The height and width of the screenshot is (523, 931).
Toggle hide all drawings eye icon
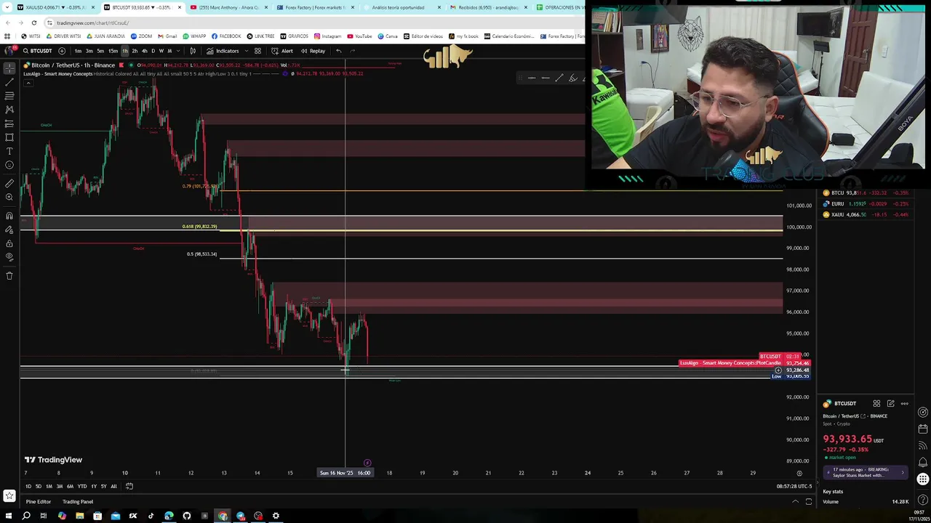click(9, 257)
